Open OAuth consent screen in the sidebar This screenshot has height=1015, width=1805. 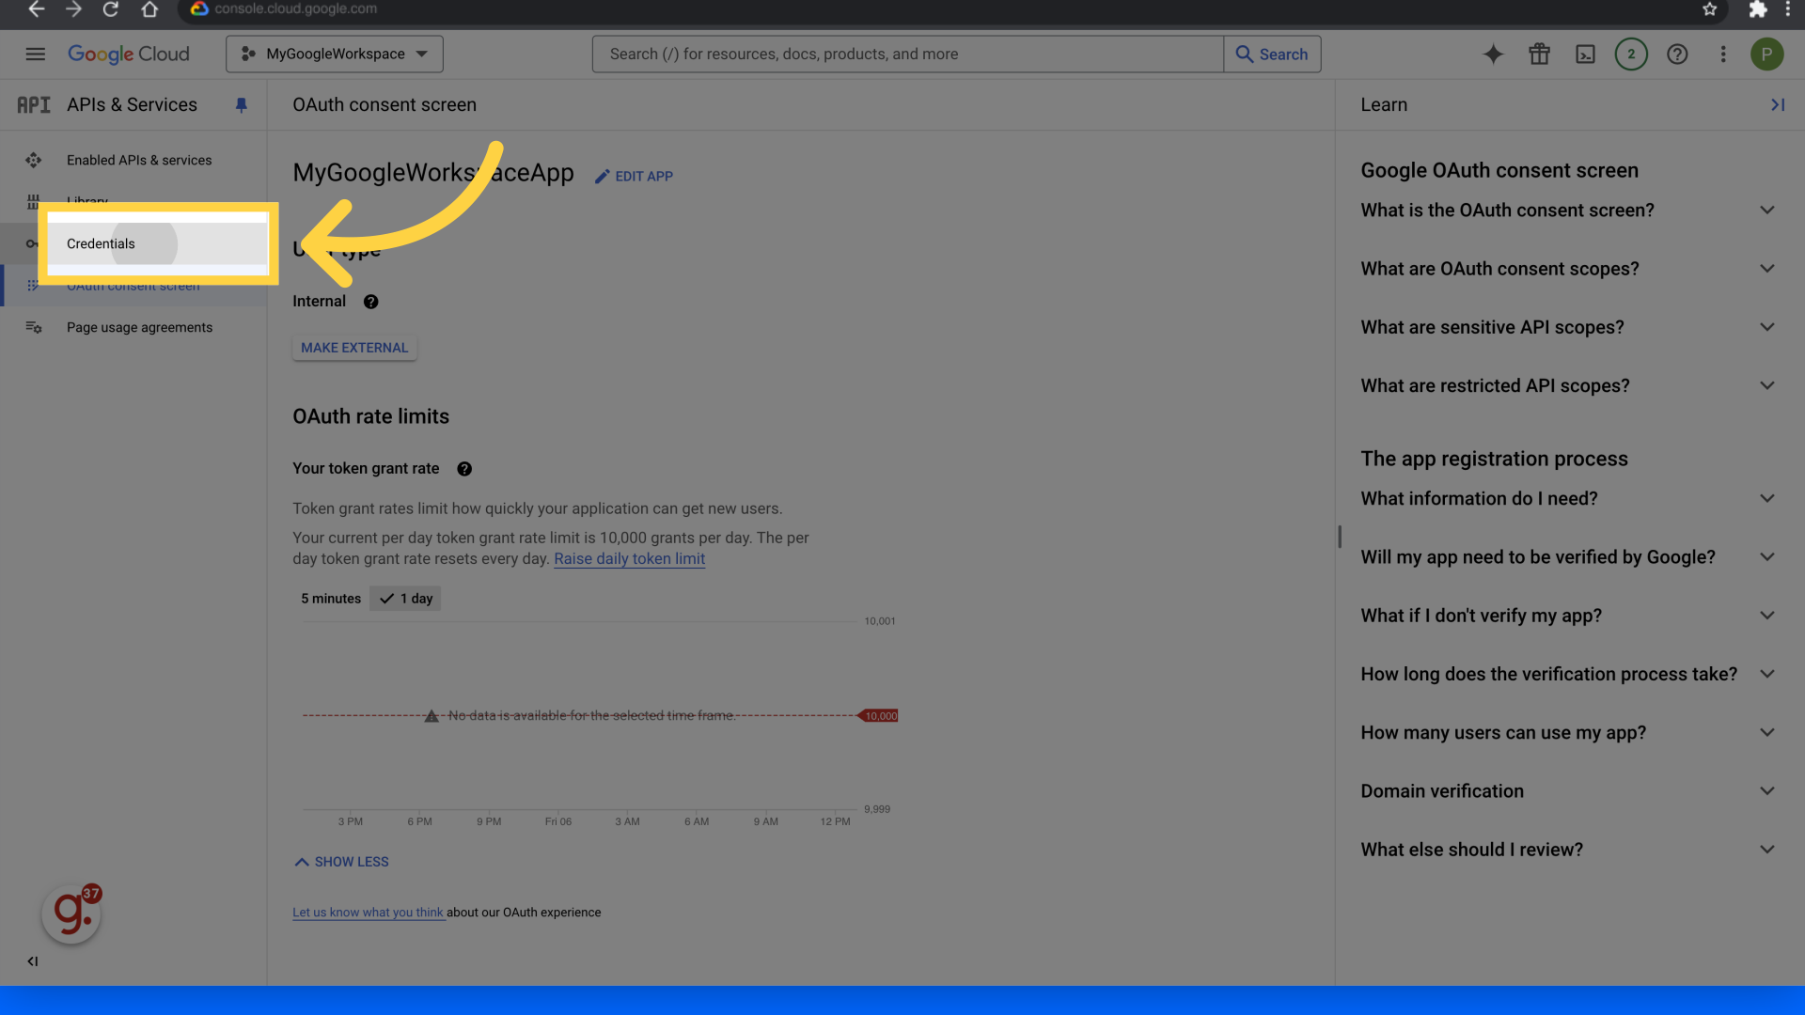(133, 286)
